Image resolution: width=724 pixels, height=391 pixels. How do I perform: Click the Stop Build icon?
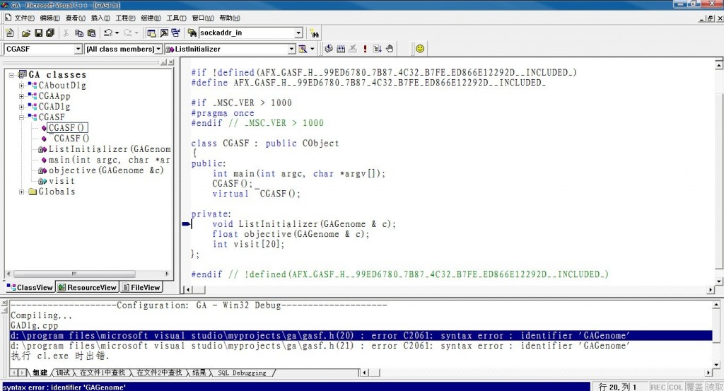(x=353, y=49)
